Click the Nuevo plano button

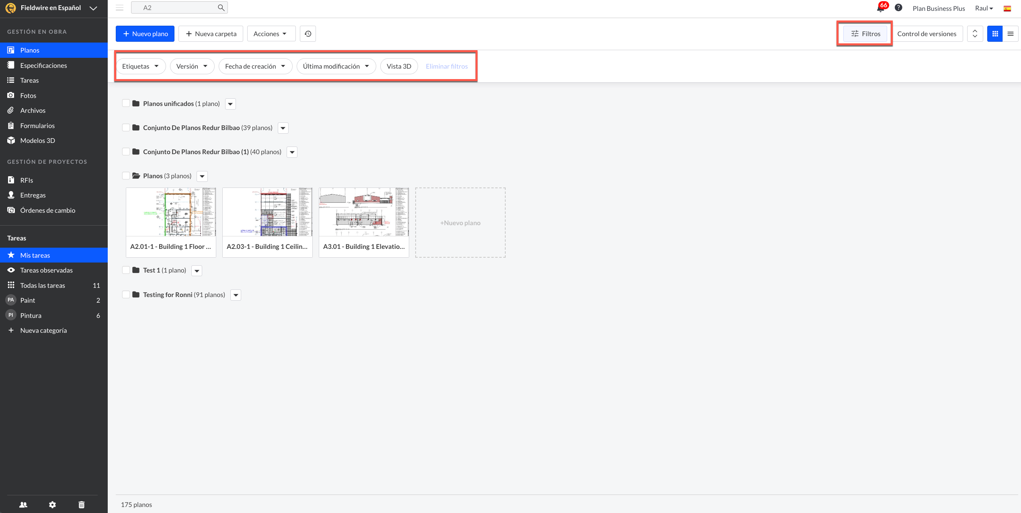[145, 34]
